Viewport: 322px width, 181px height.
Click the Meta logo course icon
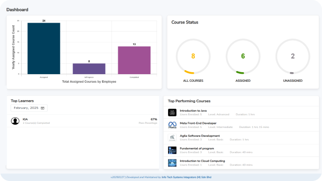click(x=172, y=125)
